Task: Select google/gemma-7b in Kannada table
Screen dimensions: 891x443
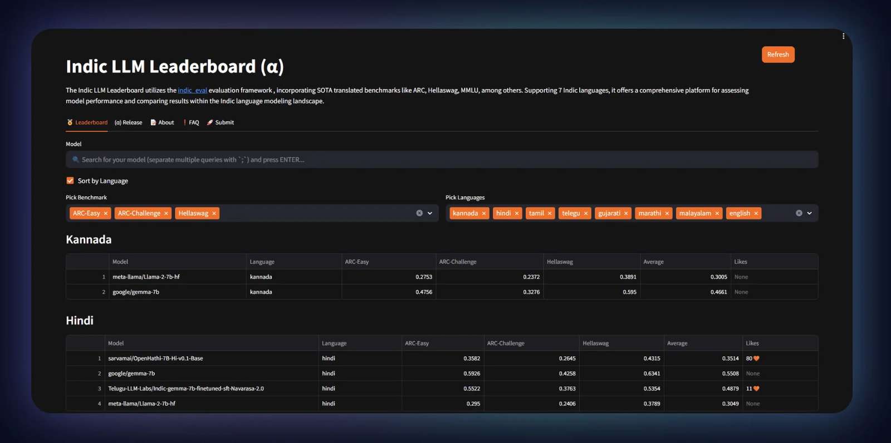Action: point(136,292)
